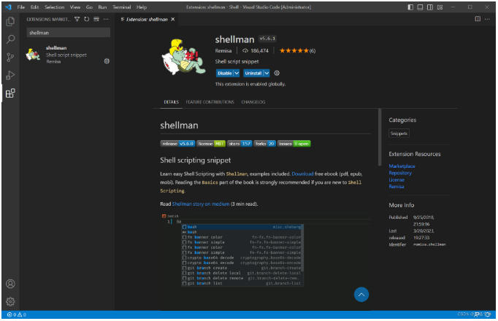Click the Disable button
Screen dimensions: 498x321
click(x=225, y=73)
